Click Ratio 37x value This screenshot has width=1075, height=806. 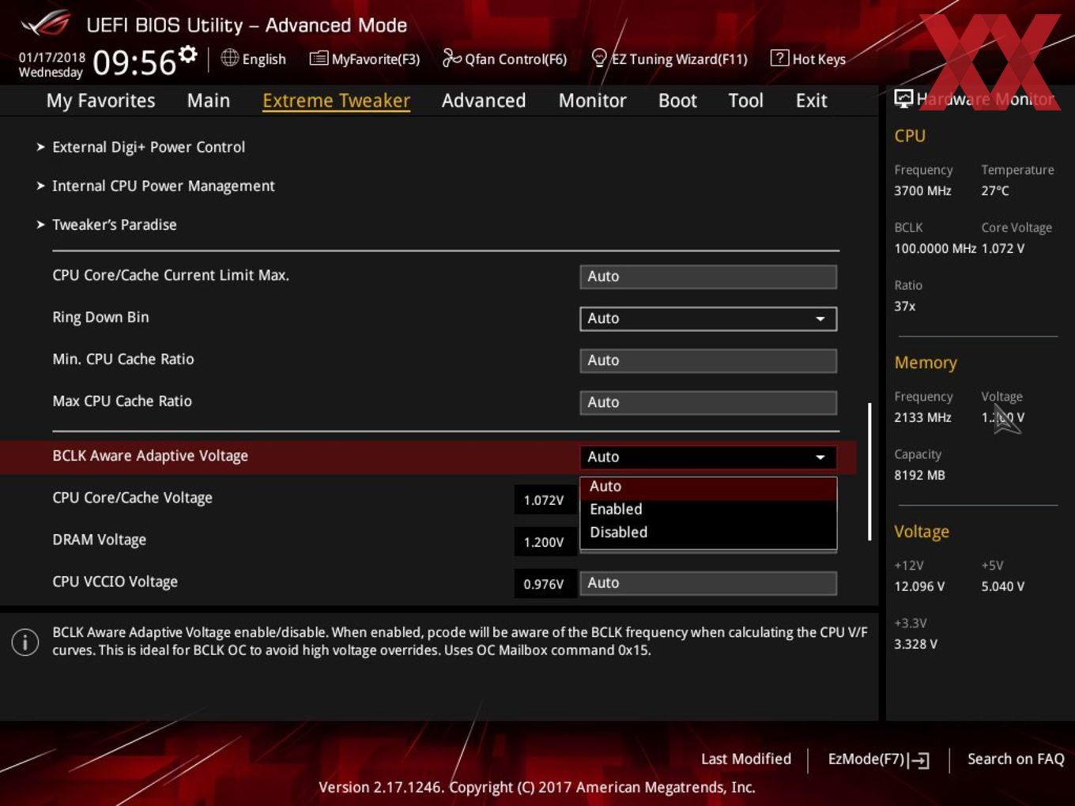point(905,306)
